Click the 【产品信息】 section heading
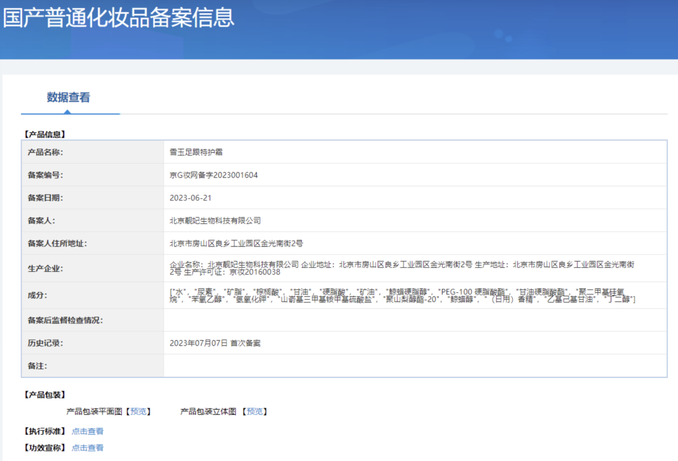This screenshot has height=461, width=678. point(45,134)
